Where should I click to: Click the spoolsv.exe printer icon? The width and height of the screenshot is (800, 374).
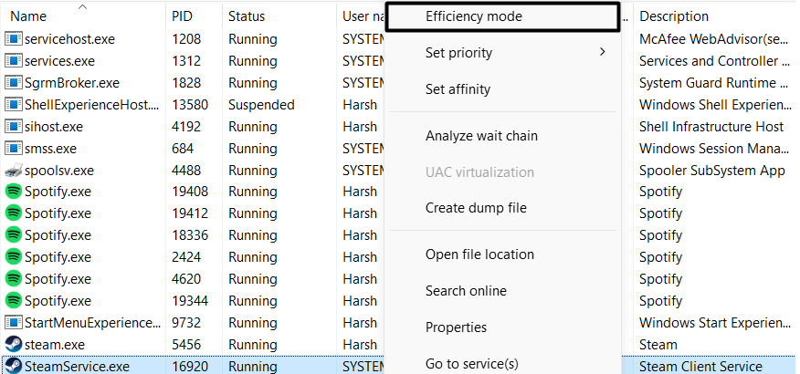tap(13, 171)
